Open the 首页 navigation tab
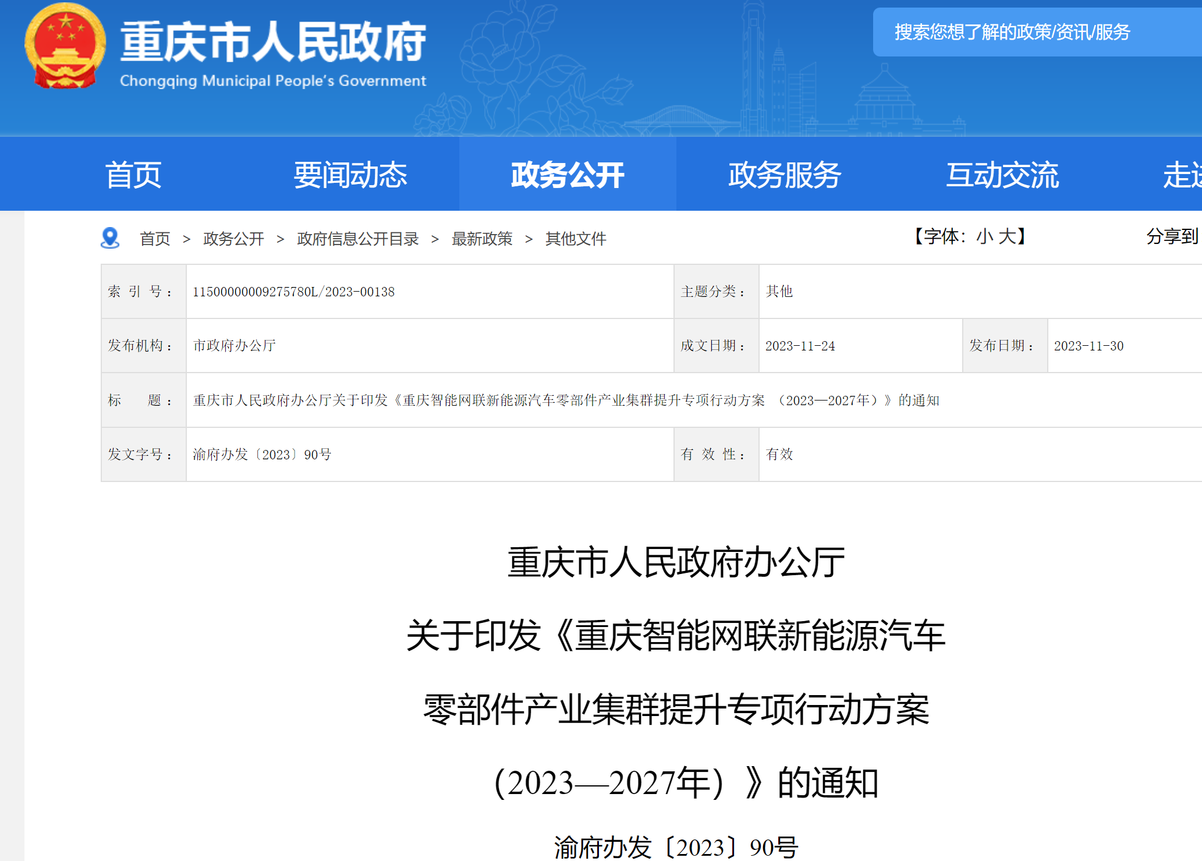1202x861 pixels. pyautogui.click(x=133, y=175)
